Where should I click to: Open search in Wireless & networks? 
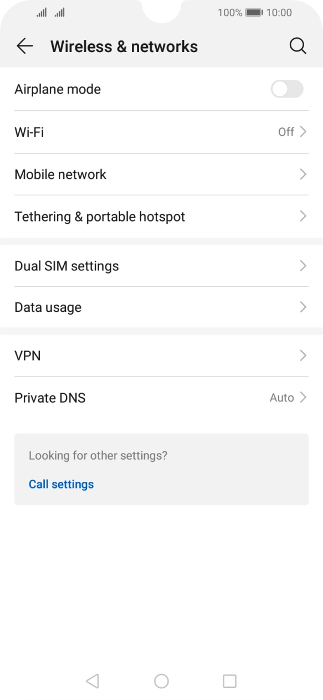298,46
